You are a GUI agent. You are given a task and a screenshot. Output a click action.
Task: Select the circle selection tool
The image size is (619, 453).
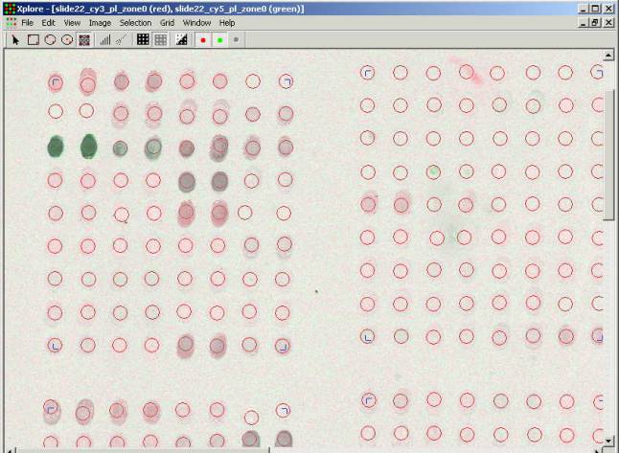coord(50,40)
